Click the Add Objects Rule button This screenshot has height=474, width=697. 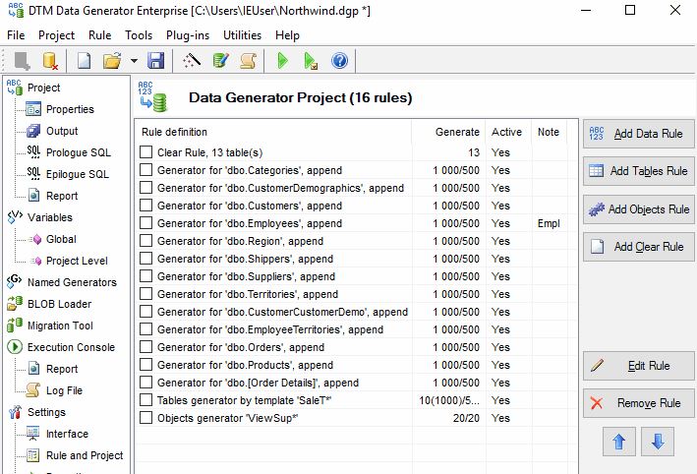pyautogui.click(x=638, y=209)
